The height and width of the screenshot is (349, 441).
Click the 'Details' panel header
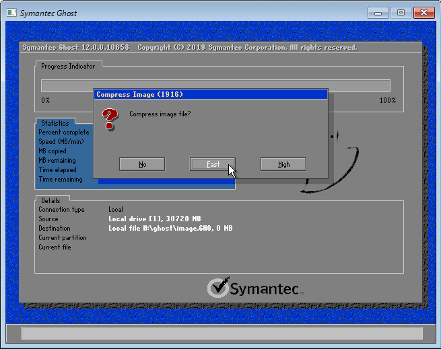50,200
